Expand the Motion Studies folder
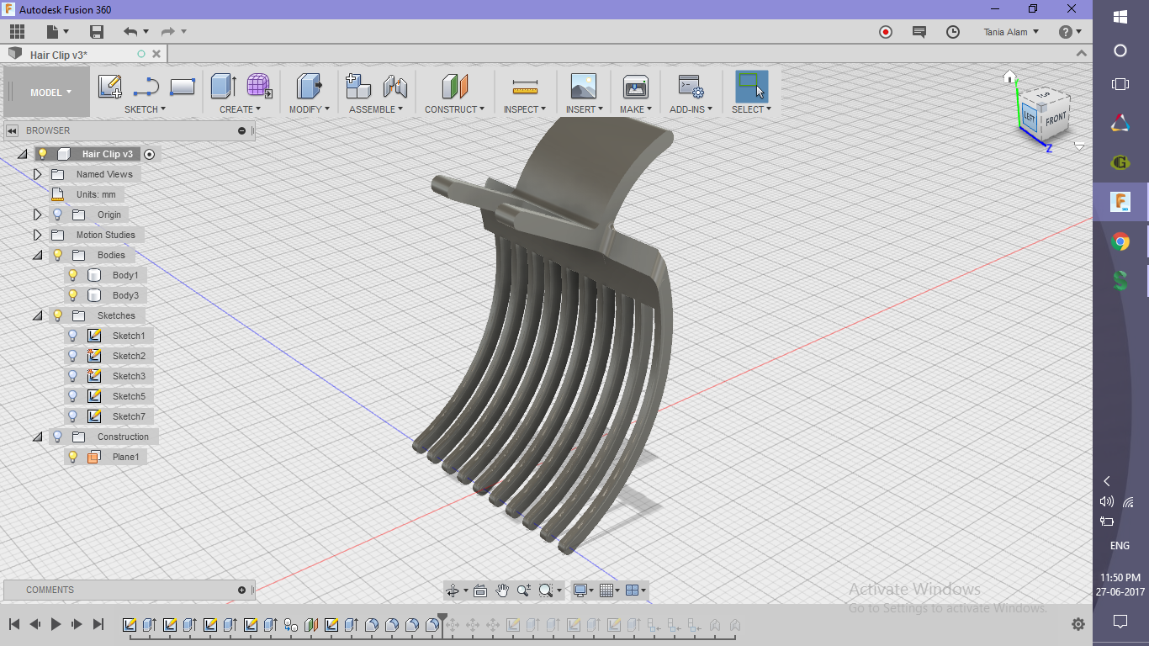1149x646 pixels. pyautogui.click(x=37, y=235)
